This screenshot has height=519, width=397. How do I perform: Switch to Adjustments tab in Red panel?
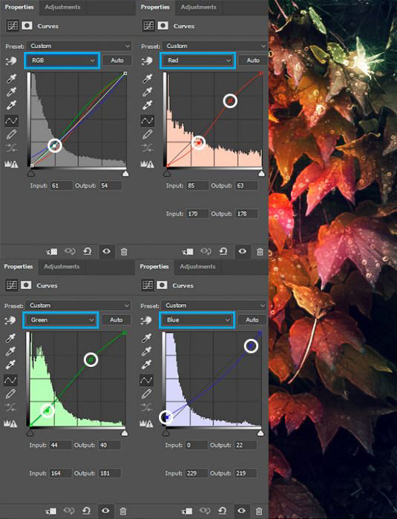(199, 7)
